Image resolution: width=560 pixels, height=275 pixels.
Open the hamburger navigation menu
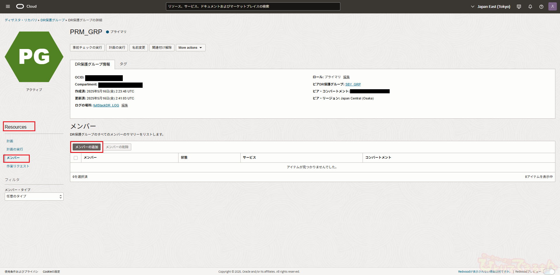[x=8, y=6]
